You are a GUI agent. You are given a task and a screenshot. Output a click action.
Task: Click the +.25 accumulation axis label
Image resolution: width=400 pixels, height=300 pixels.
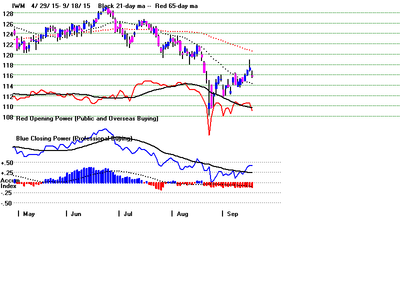tap(7, 173)
